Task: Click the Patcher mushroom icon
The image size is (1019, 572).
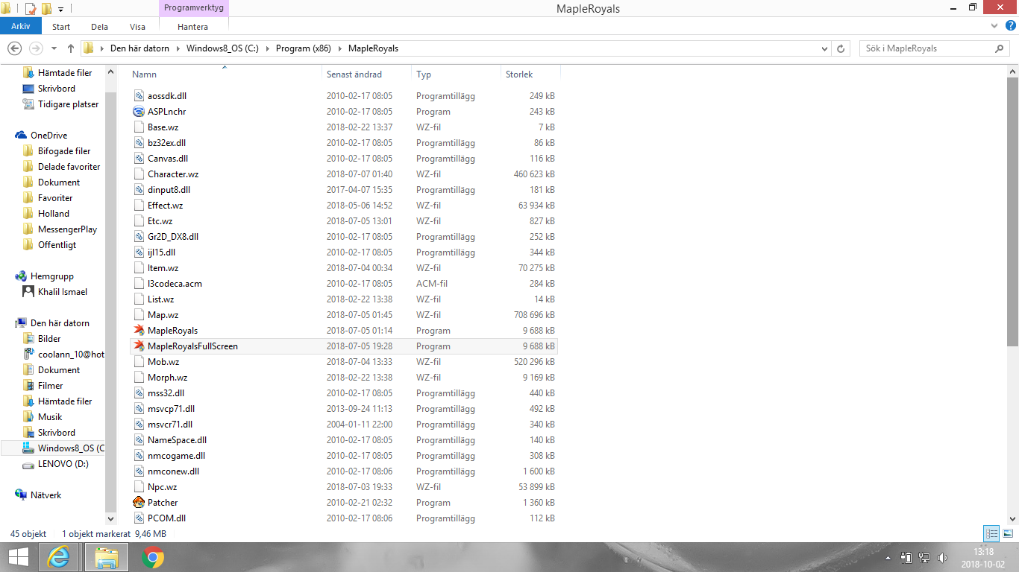Action: click(x=138, y=503)
